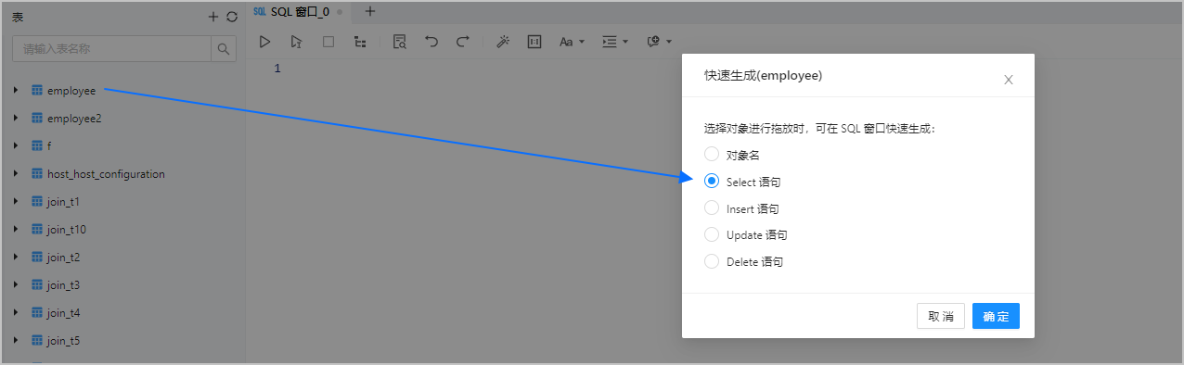Open the execution plan tree icon

(x=359, y=42)
